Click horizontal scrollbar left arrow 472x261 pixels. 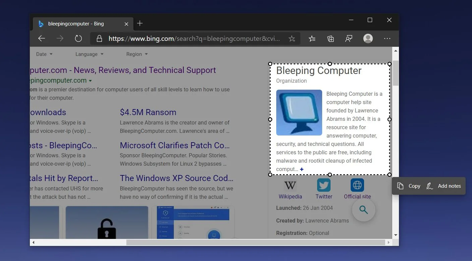tap(33, 242)
